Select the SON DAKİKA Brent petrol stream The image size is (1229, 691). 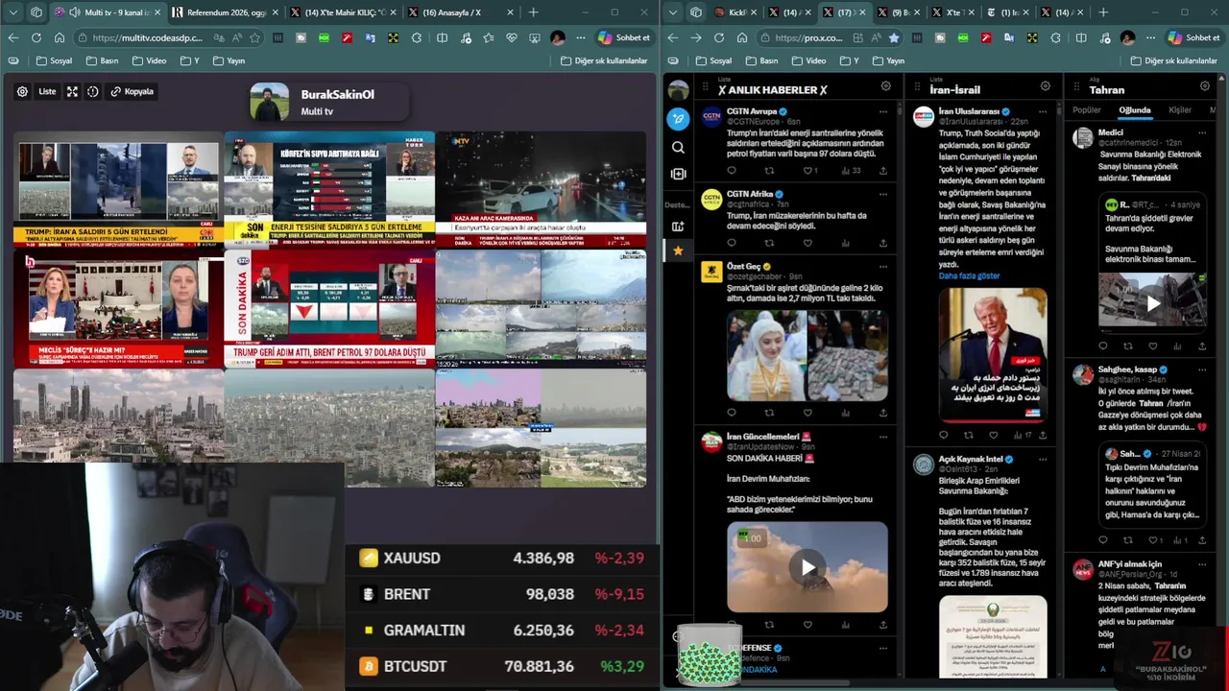click(329, 309)
